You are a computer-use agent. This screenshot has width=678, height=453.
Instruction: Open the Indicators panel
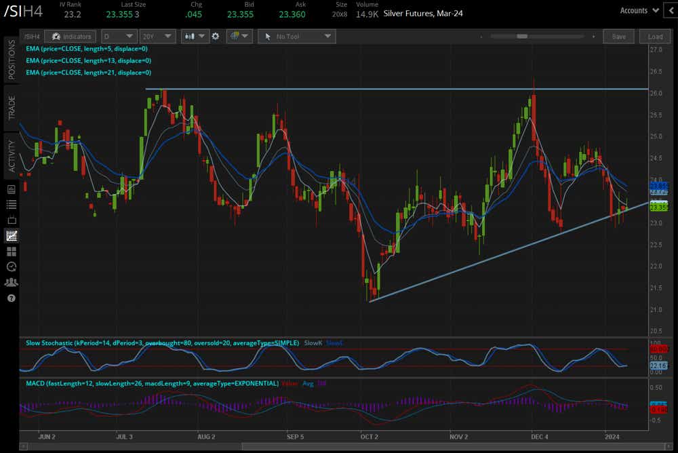(x=70, y=37)
